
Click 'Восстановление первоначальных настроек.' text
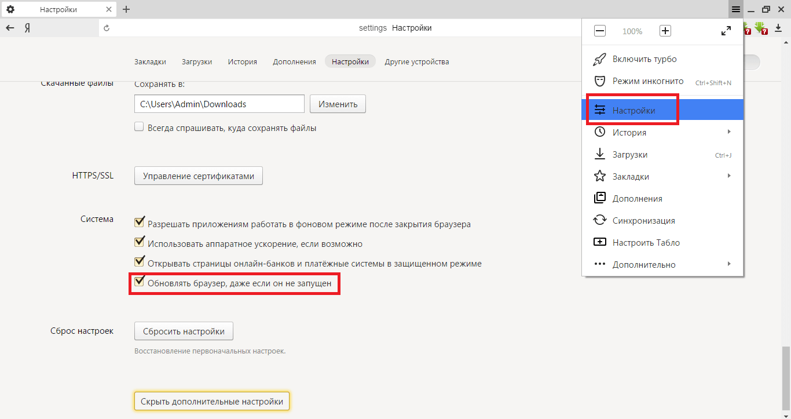[x=210, y=351]
